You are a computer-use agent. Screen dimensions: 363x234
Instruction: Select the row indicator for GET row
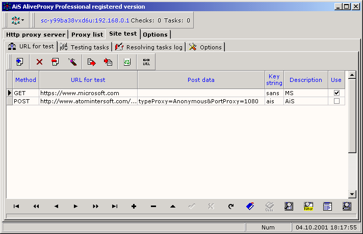10,93
